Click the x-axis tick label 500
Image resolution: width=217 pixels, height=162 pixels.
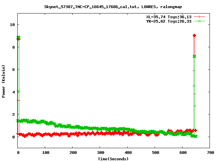(x=155, y=153)
